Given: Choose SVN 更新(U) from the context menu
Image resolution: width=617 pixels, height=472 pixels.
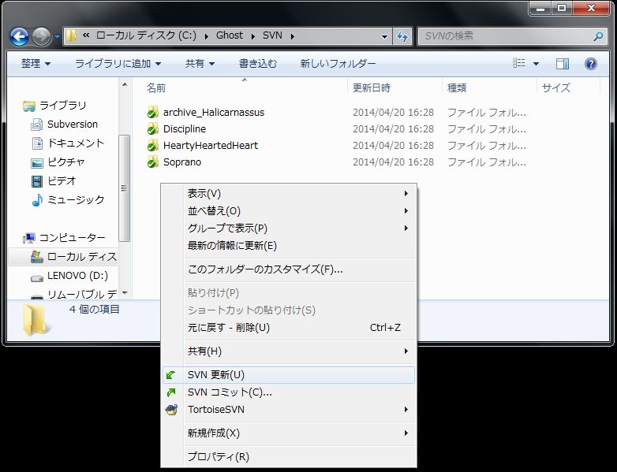Looking at the screenshot, I should click(289, 375).
